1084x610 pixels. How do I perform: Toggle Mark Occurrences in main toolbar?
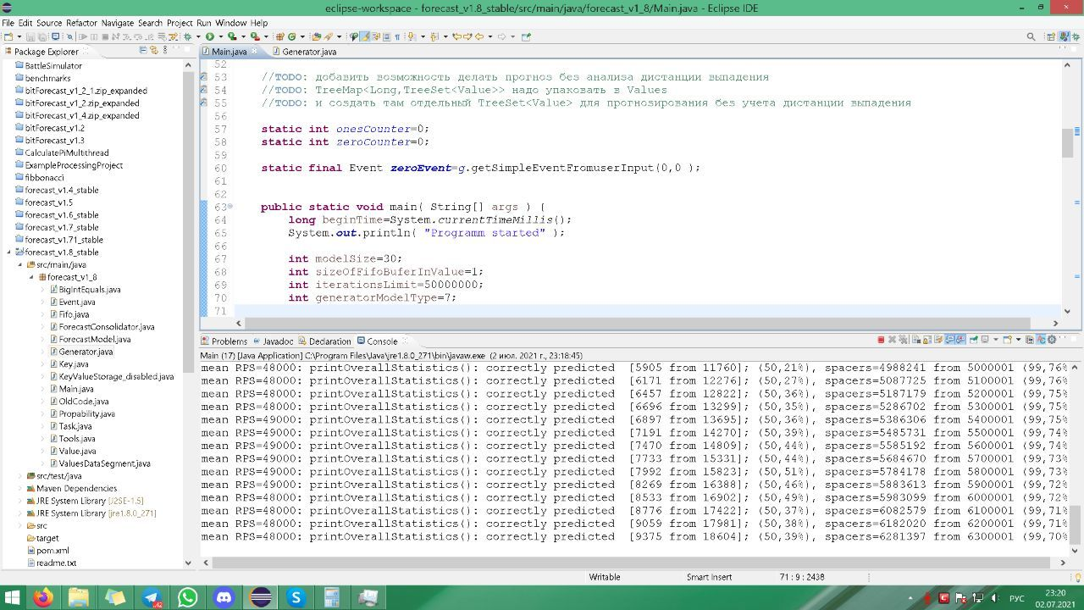(x=365, y=36)
